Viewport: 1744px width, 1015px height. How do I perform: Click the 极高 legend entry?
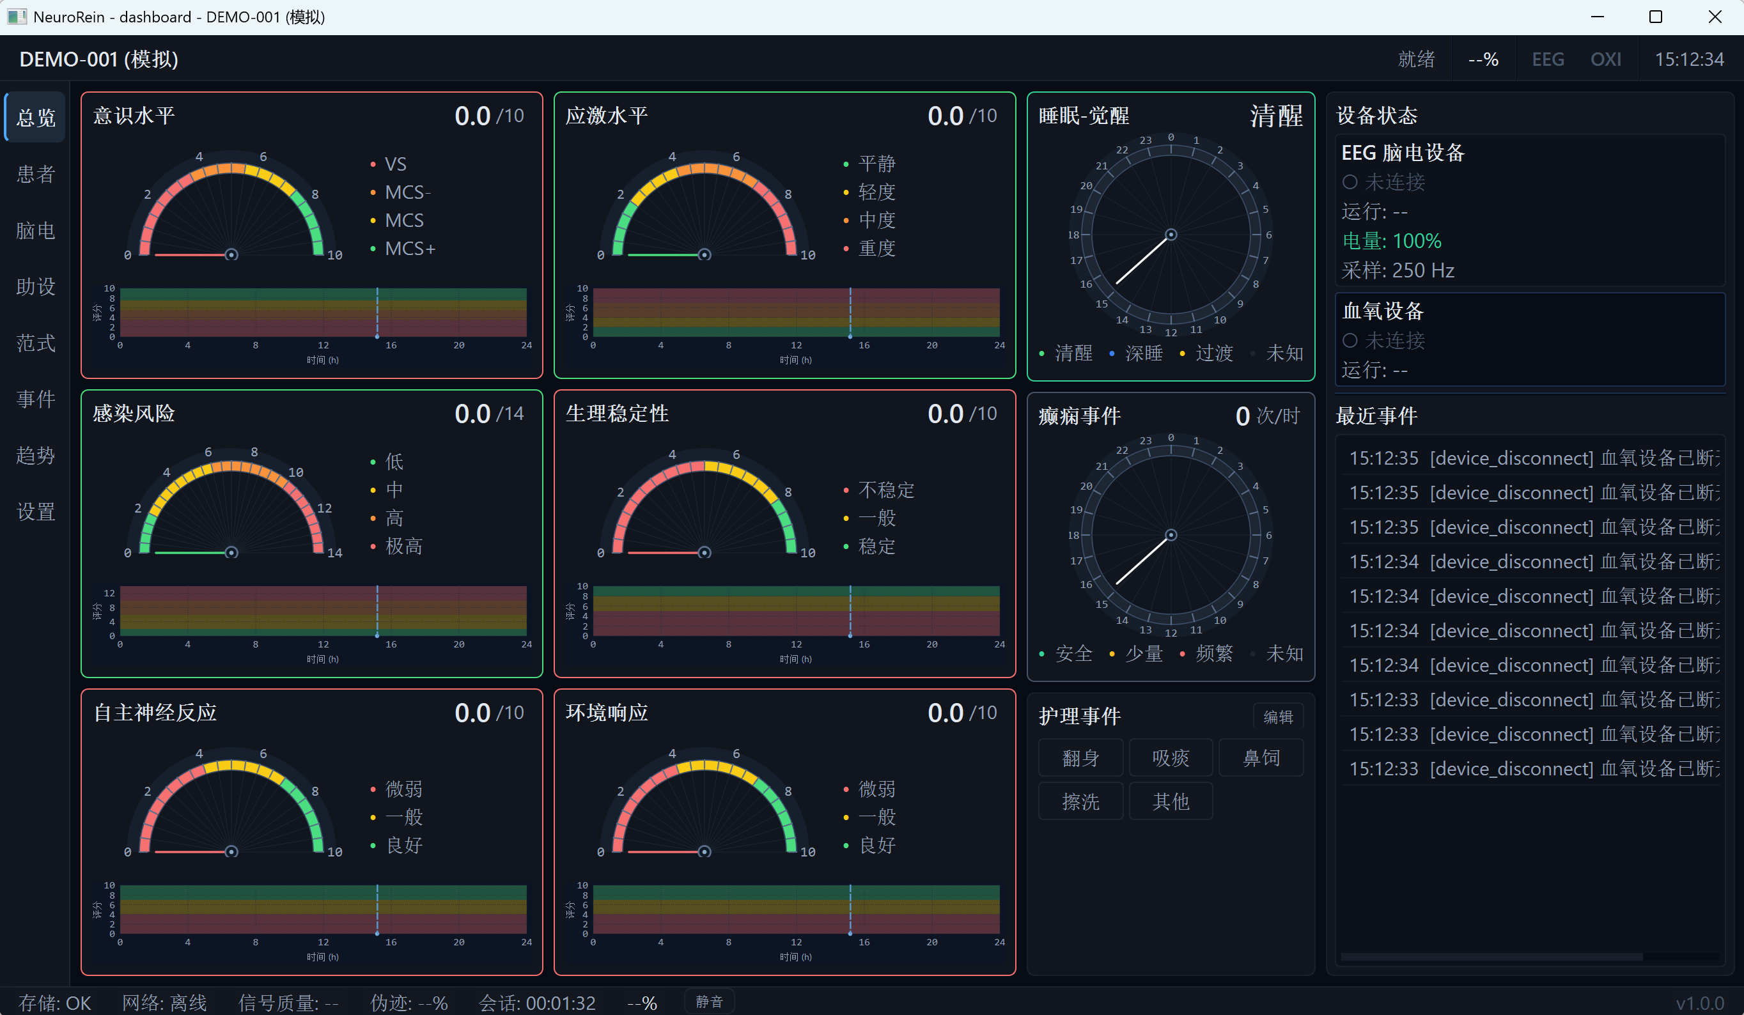pyautogui.click(x=397, y=546)
